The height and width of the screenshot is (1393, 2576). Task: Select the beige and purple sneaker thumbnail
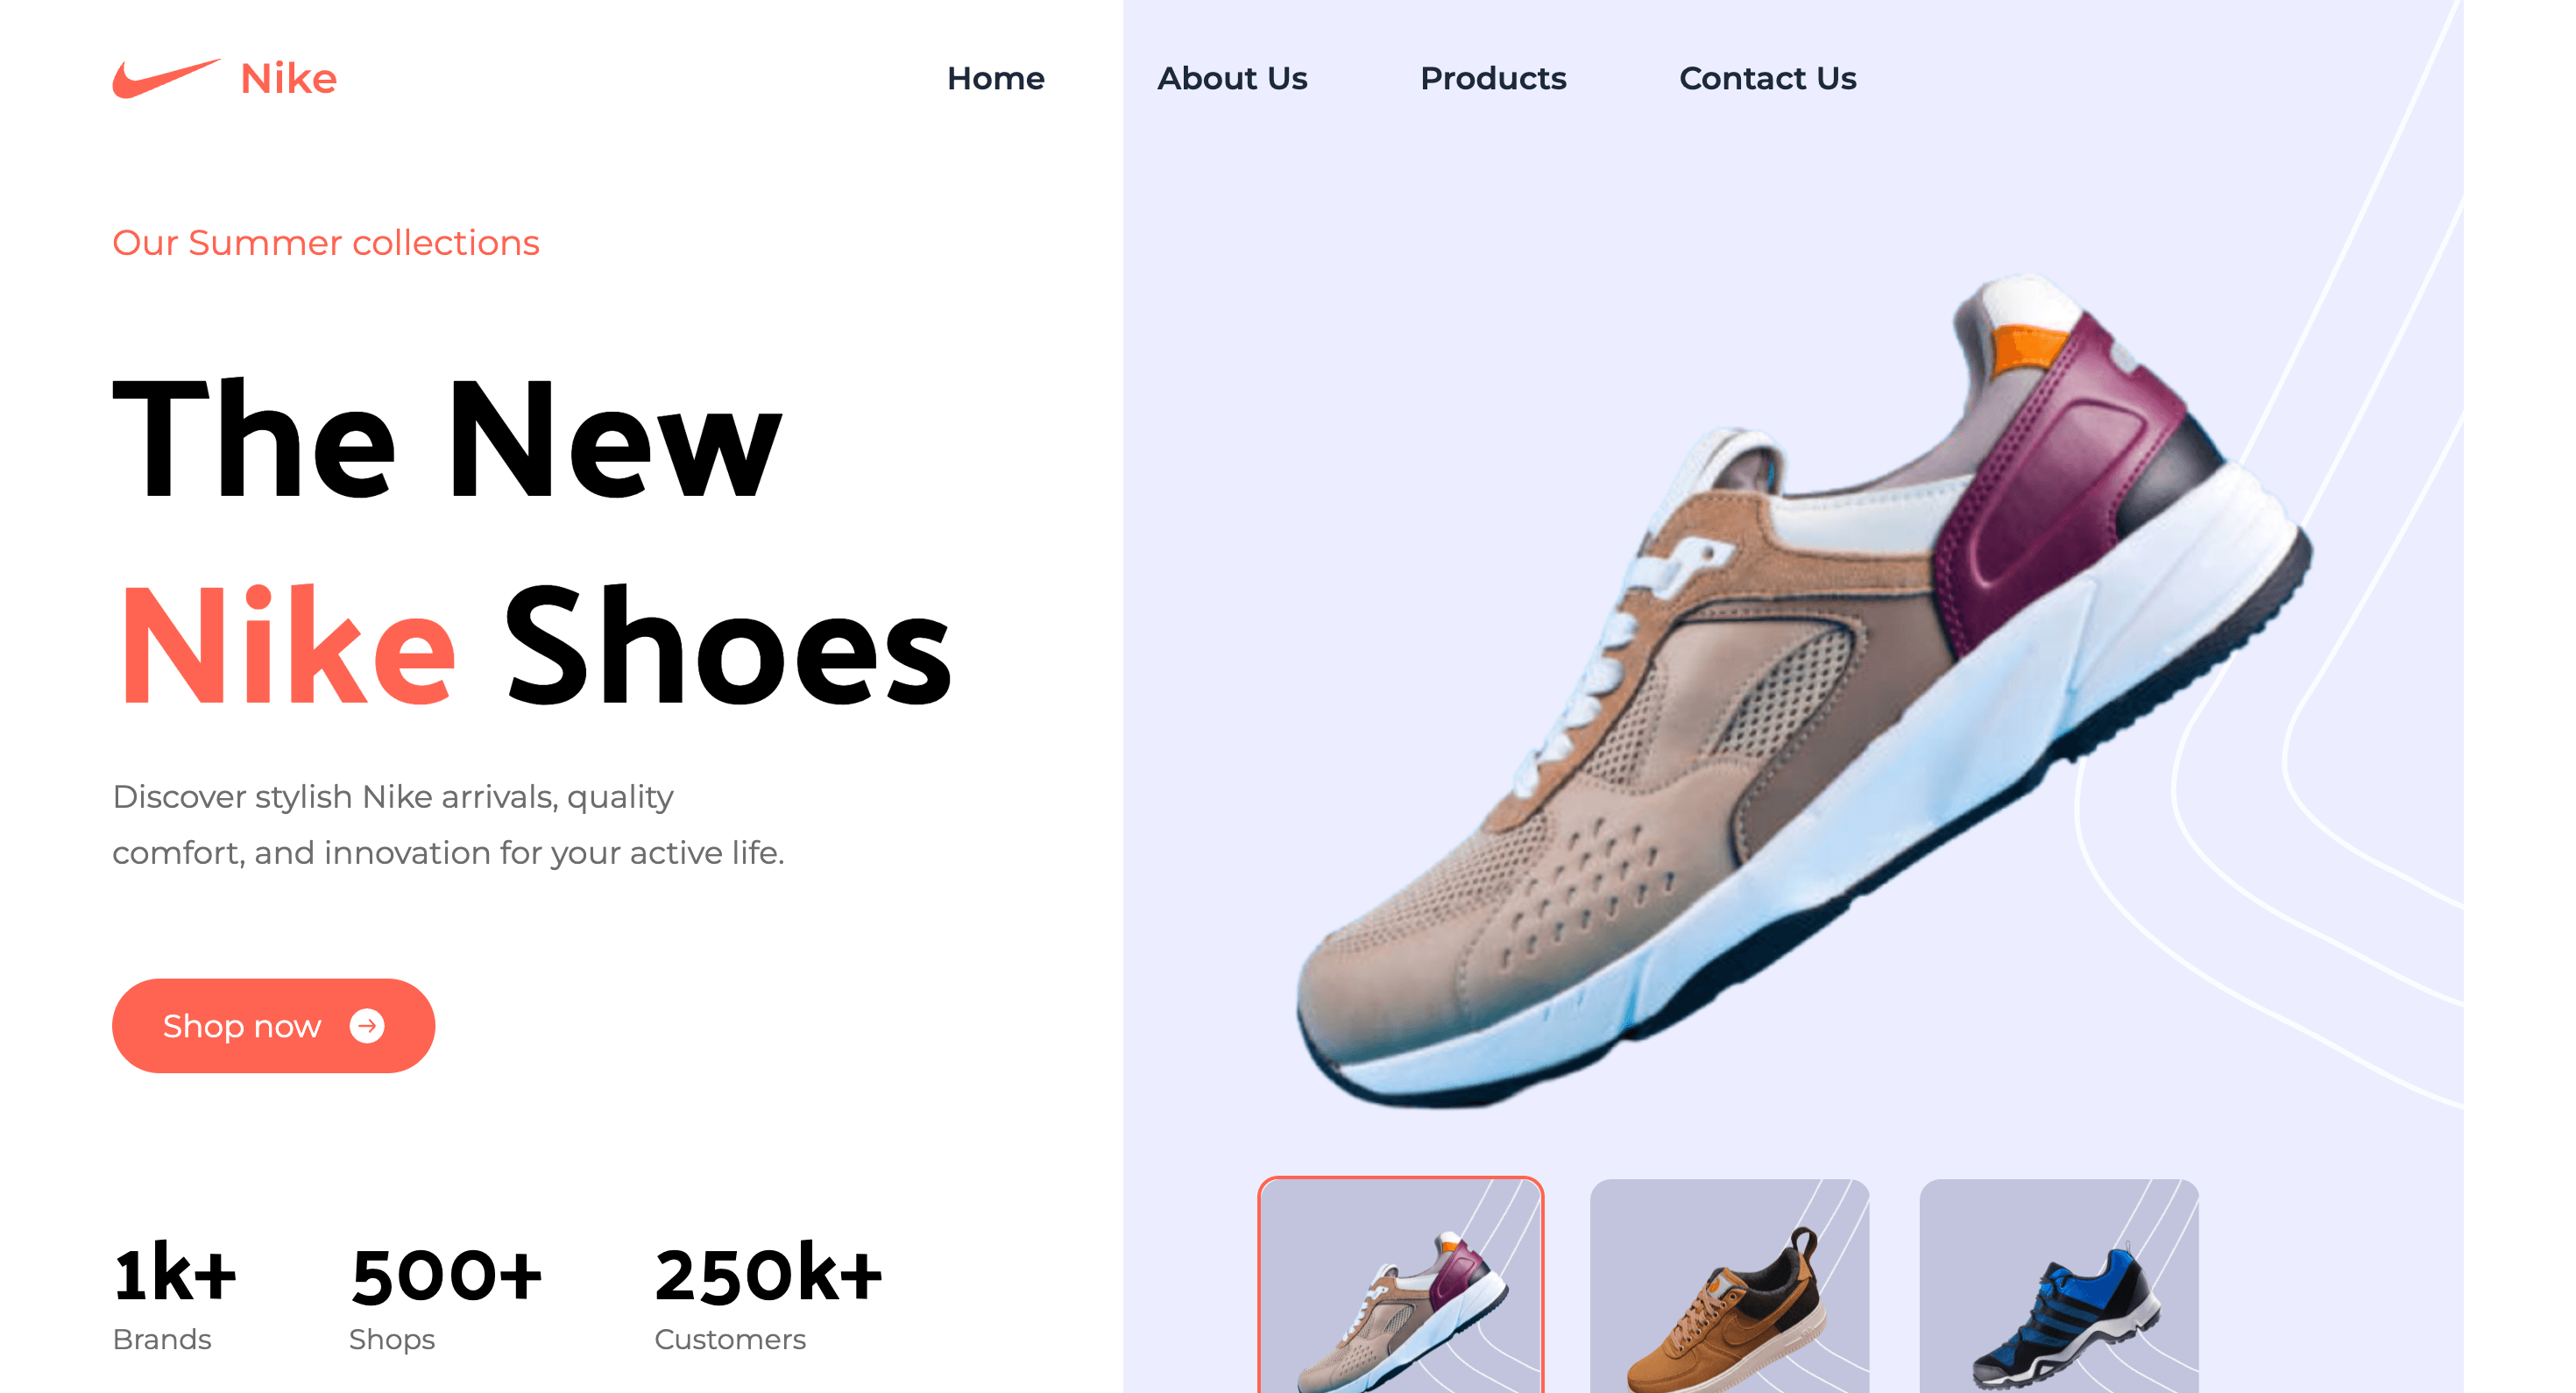pos(1400,1286)
